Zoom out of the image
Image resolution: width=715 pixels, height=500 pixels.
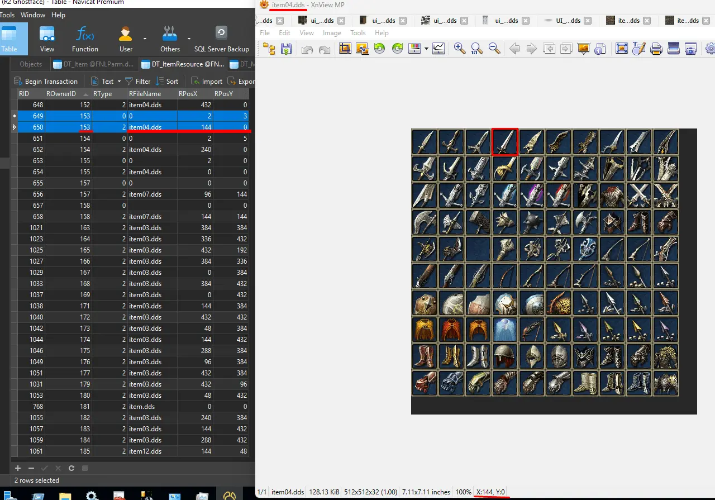tap(494, 49)
